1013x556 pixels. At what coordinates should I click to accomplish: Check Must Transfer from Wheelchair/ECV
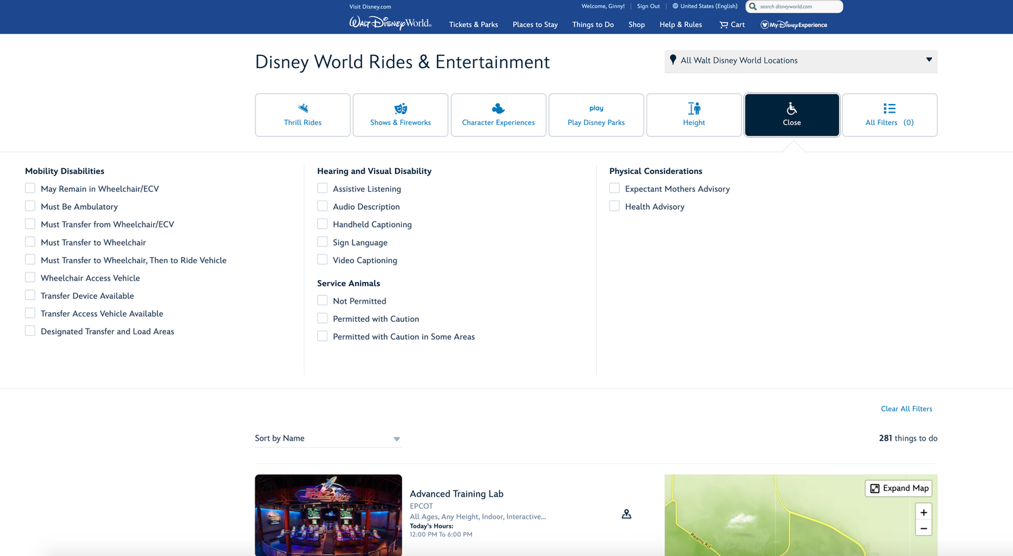(x=30, y=223)
